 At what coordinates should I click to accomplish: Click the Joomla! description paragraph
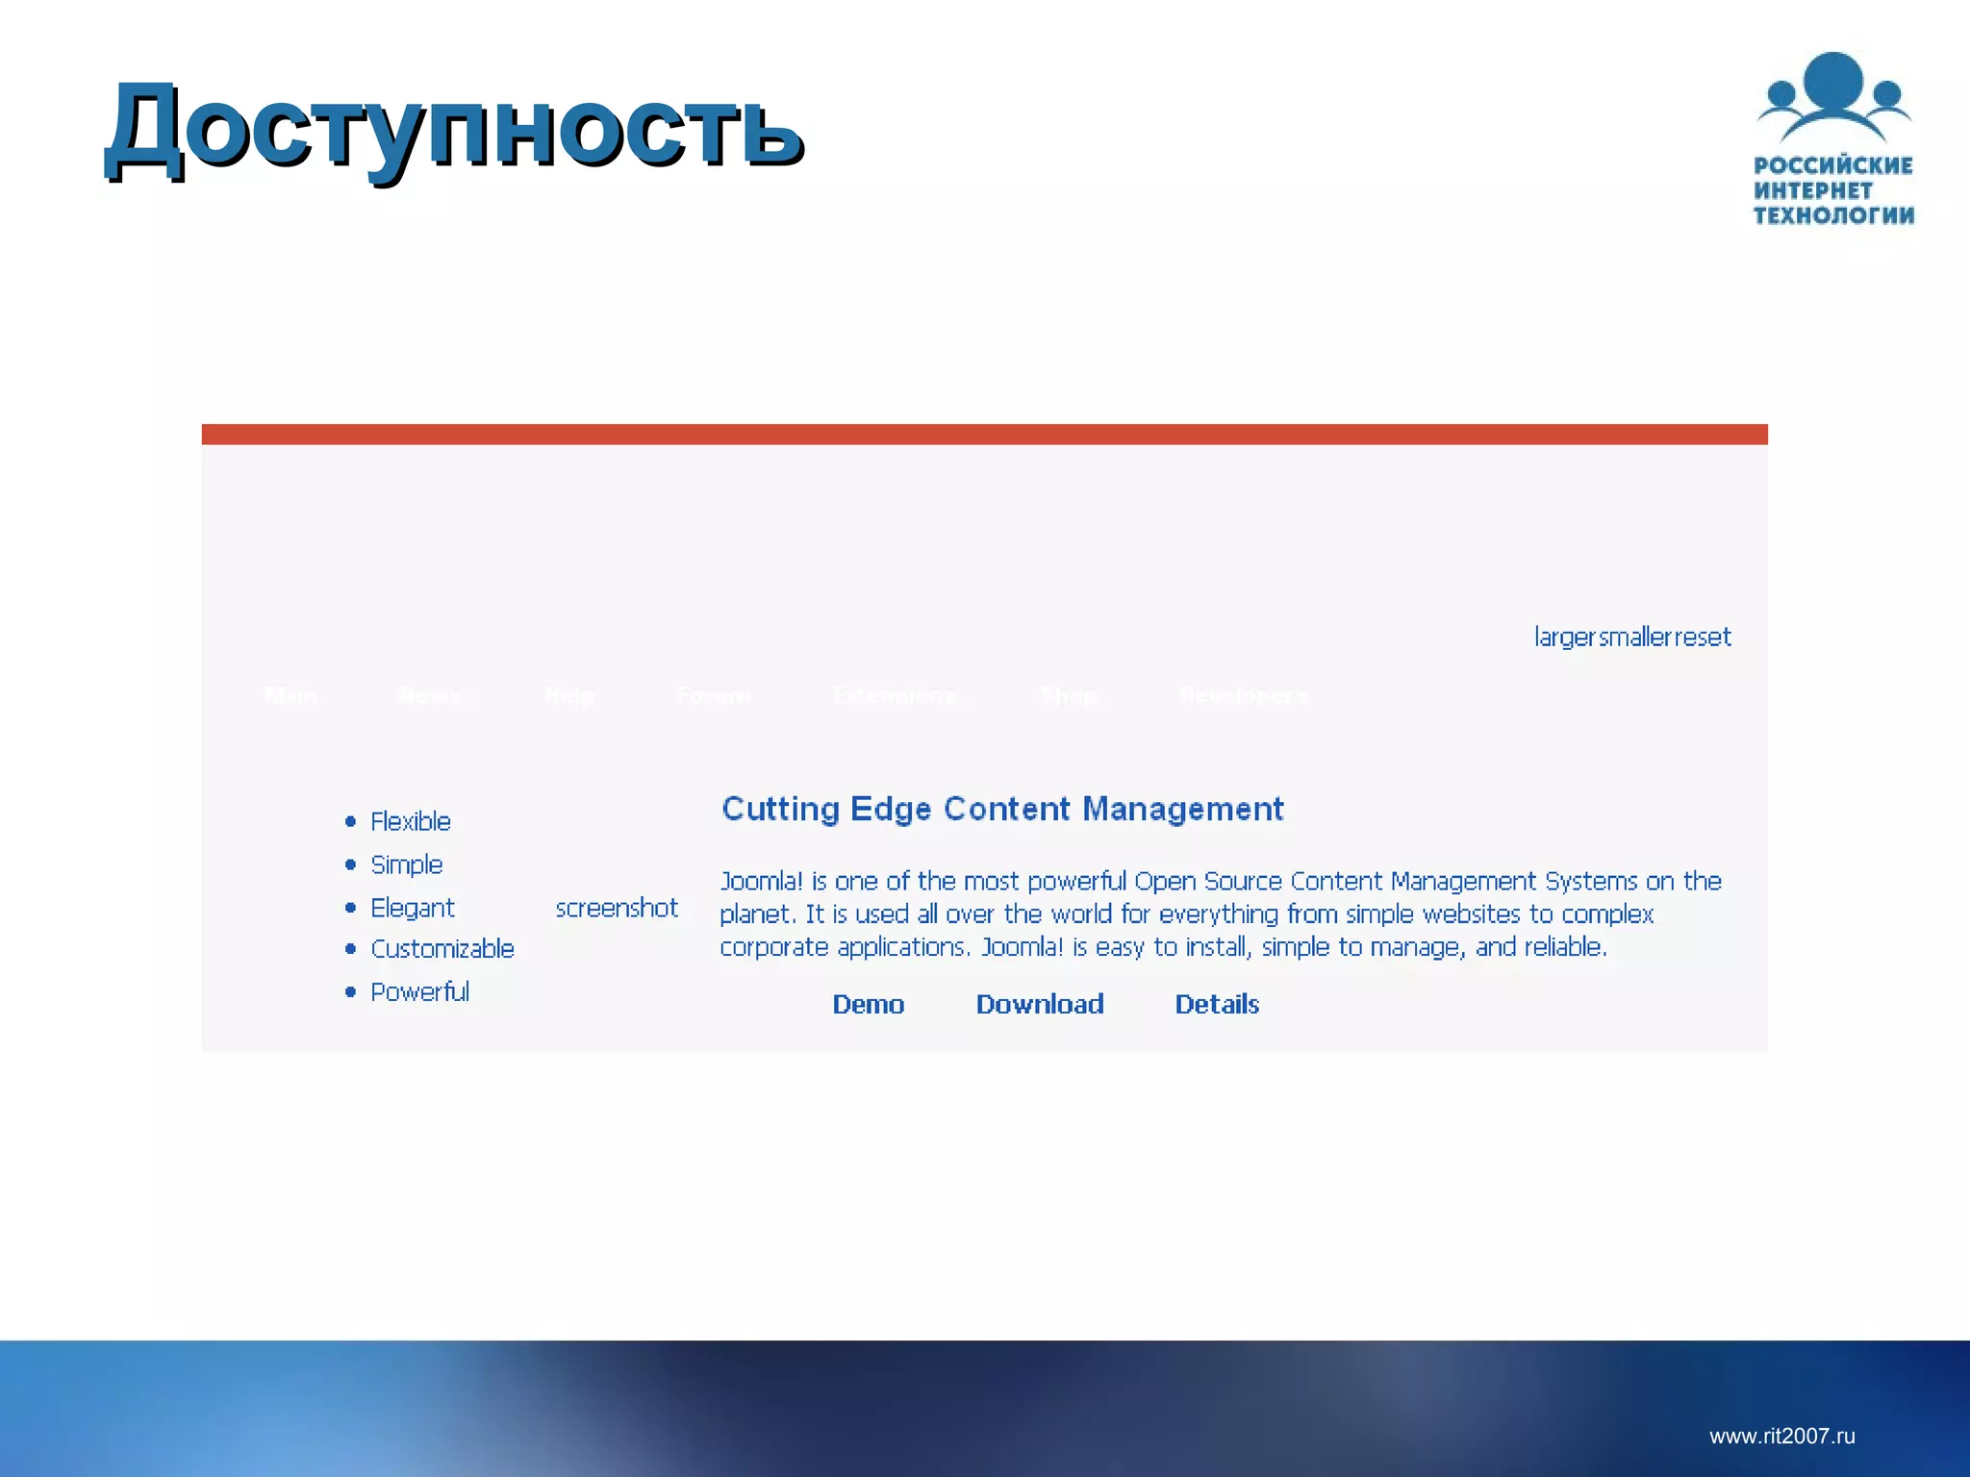[1221, 914]
